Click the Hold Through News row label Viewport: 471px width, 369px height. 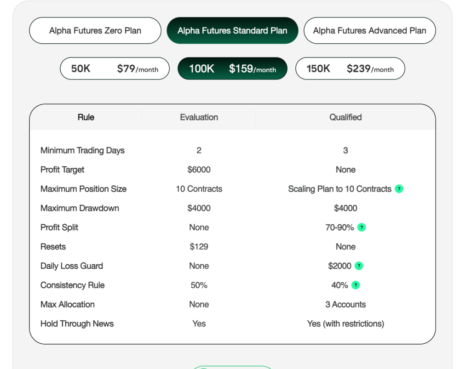pyautogui.click(x=77, y=324)
